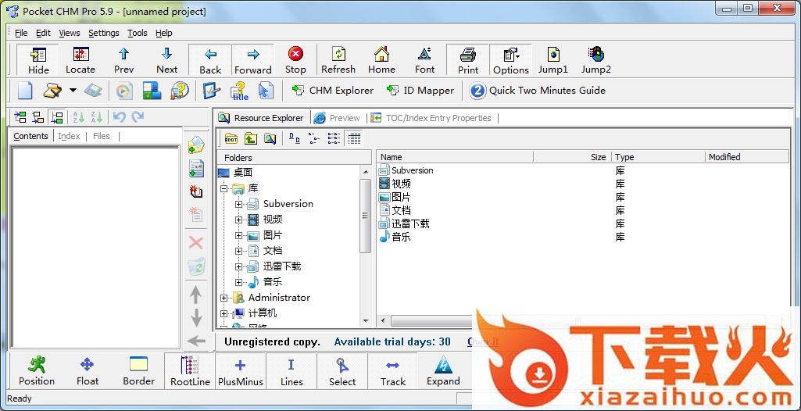
Task: Expand the 音乐 tree node
Action: [238, 282]
